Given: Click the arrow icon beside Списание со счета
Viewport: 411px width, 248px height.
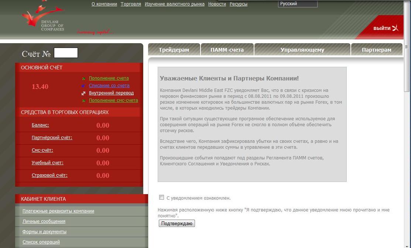Looking at the screenshot, I should pos(84,86).
